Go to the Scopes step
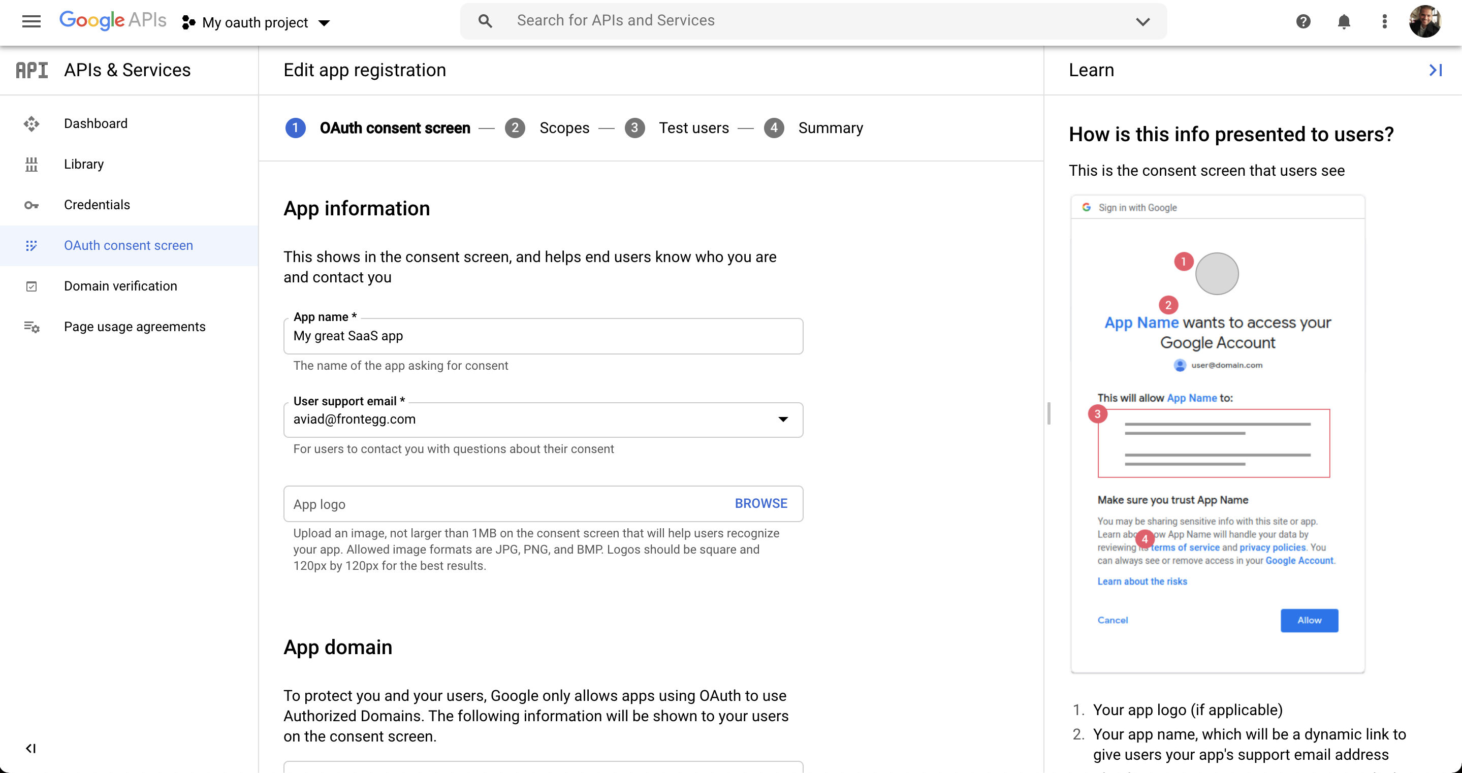This screenshot has height=773, width=1462. 563,128
